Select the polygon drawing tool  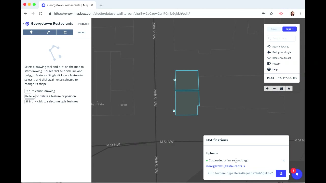[65, 32]
